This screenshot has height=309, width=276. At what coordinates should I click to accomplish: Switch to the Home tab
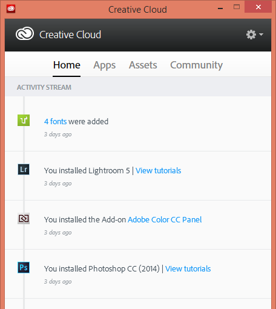click(67, 65)
